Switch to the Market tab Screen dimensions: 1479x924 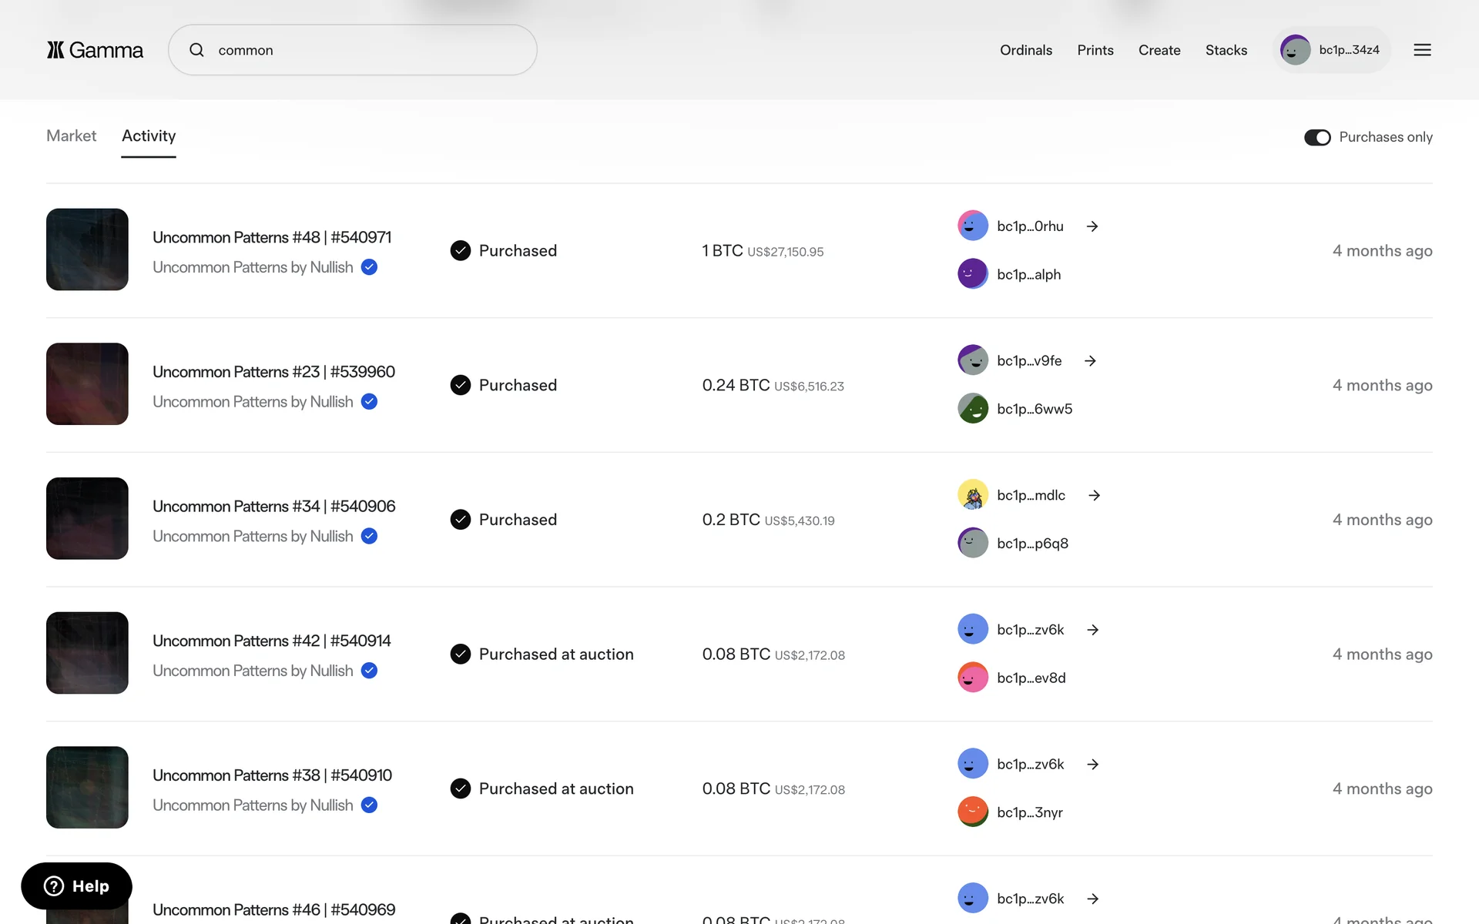pos(71,136)
